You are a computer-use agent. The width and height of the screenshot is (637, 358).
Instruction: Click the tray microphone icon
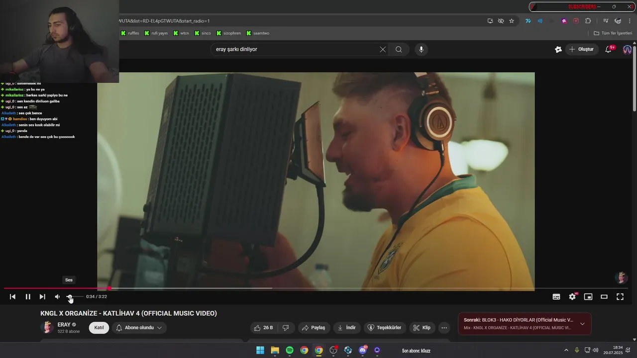[x=577, y=351]
